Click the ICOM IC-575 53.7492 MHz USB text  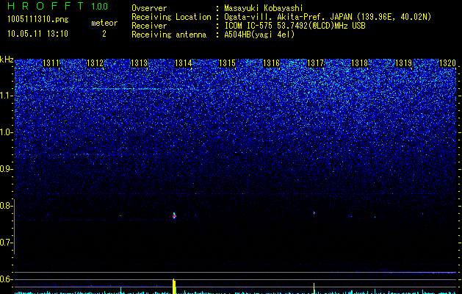295,26
